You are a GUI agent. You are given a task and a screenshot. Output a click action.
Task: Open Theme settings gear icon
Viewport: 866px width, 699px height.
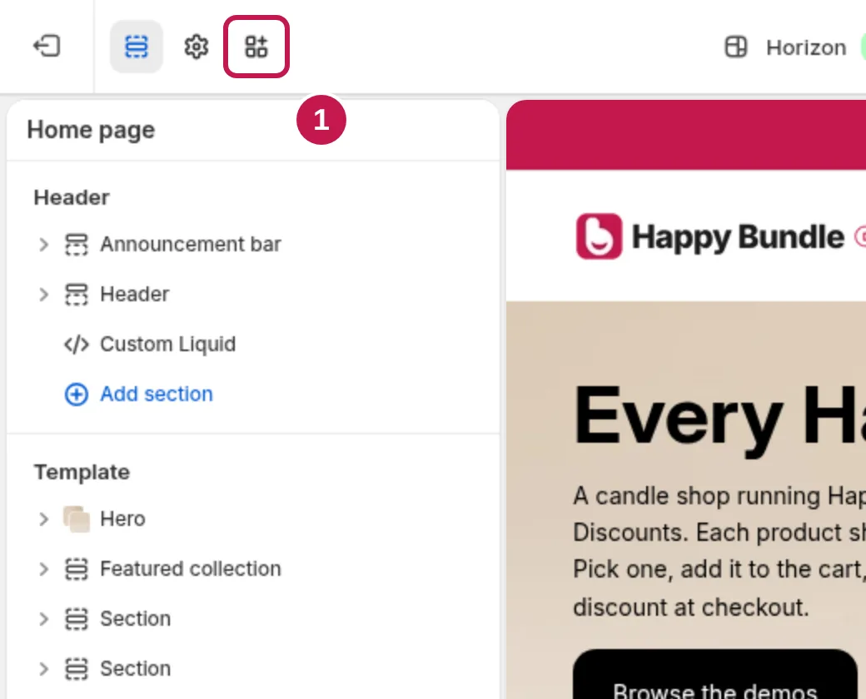196,47
